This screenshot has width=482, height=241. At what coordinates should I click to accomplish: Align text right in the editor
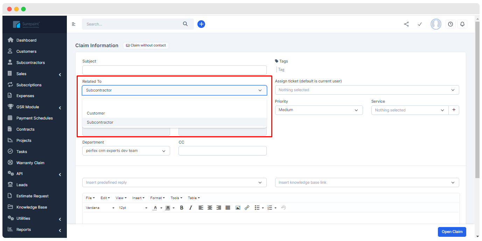point(219,207)
